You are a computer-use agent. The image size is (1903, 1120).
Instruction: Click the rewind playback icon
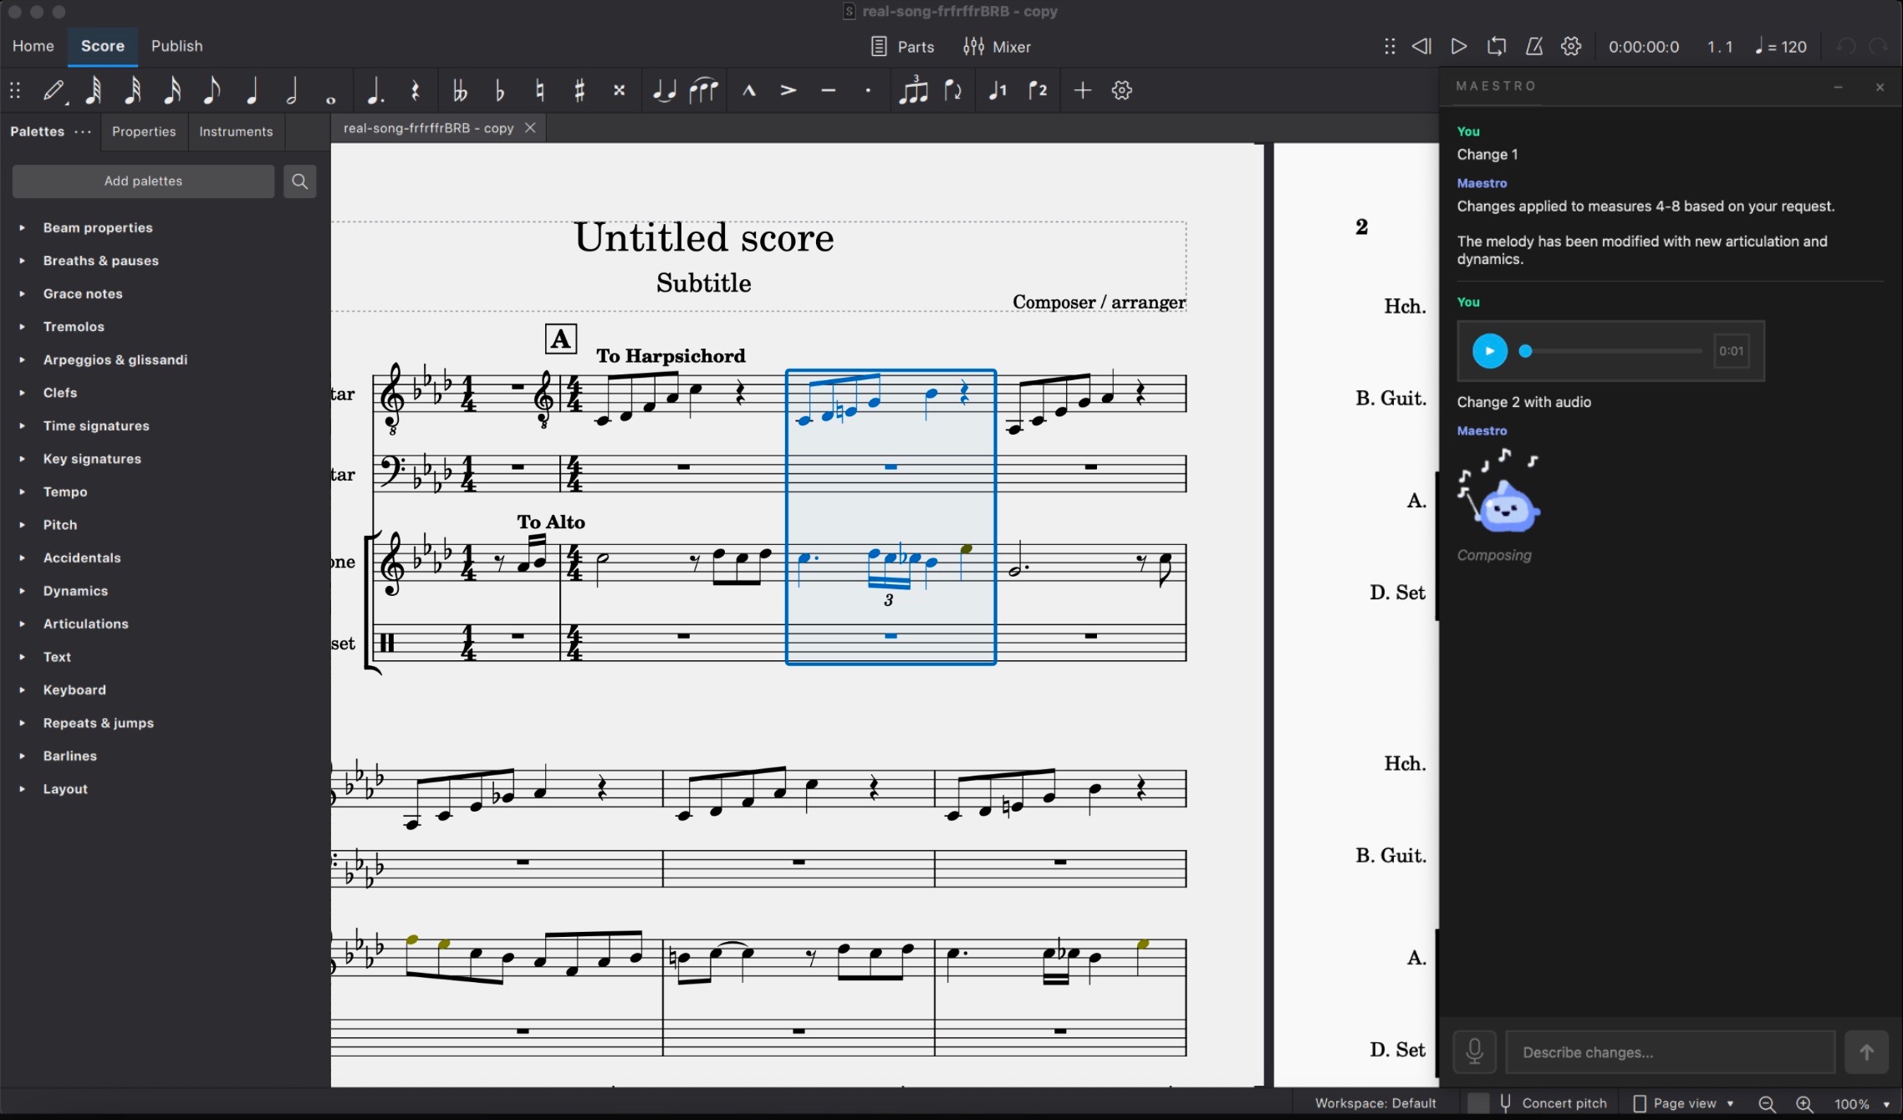[x=1421, y=47]
